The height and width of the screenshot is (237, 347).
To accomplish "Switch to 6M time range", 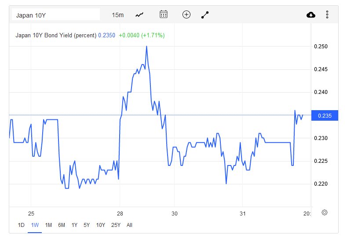I will pos(62,225).
